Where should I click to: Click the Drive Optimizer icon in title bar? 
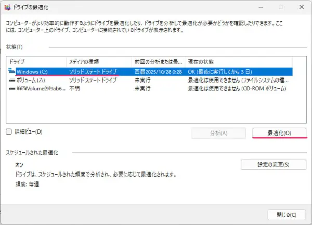coord(7,7)
